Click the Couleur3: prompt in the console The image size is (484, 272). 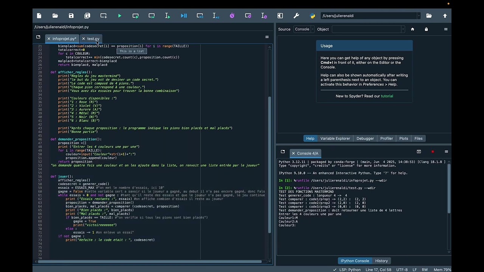(x=287, y=225)
